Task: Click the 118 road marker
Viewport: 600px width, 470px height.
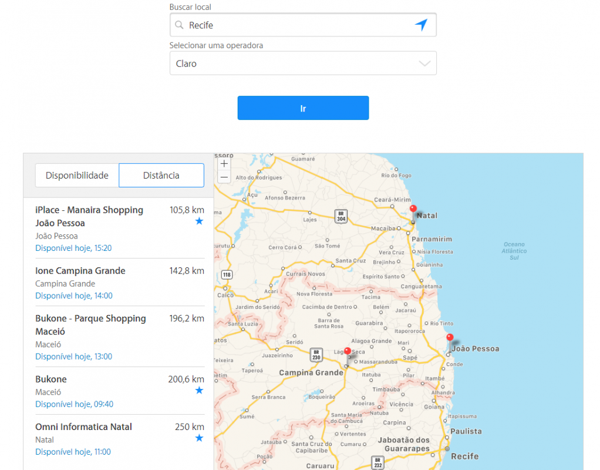Action: (x=227, y=274)
